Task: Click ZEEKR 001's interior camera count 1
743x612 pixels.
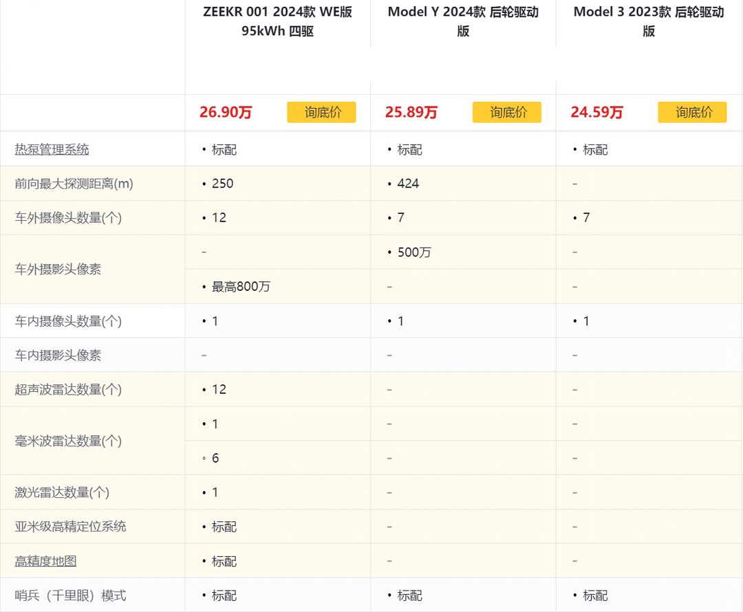Action: click(215, 321)
